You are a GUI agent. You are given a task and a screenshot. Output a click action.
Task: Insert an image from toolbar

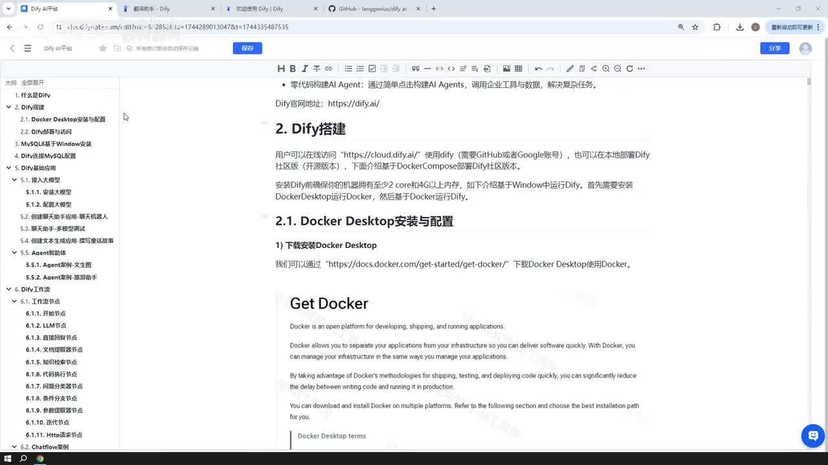click(507, 68)
